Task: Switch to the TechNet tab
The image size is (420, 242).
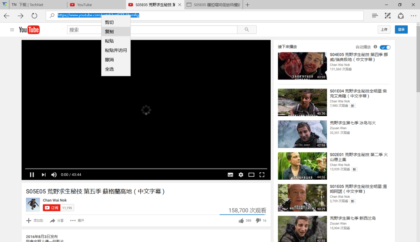Action: point(37,5)
